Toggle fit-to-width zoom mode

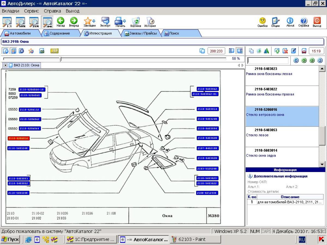[x=47, y=22]
